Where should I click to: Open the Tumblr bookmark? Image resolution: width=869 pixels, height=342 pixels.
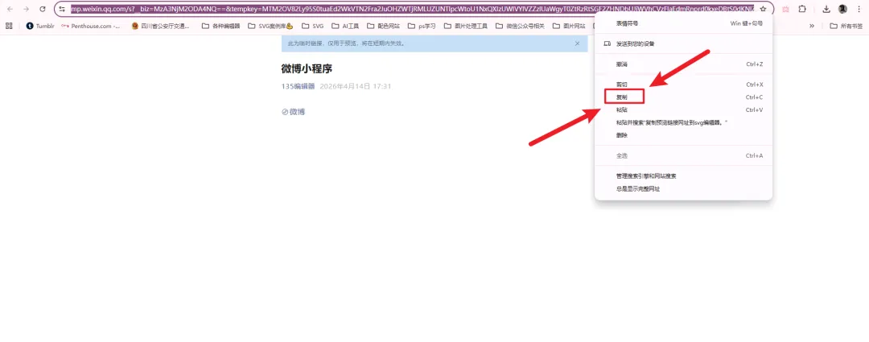[x=40, y=26]
